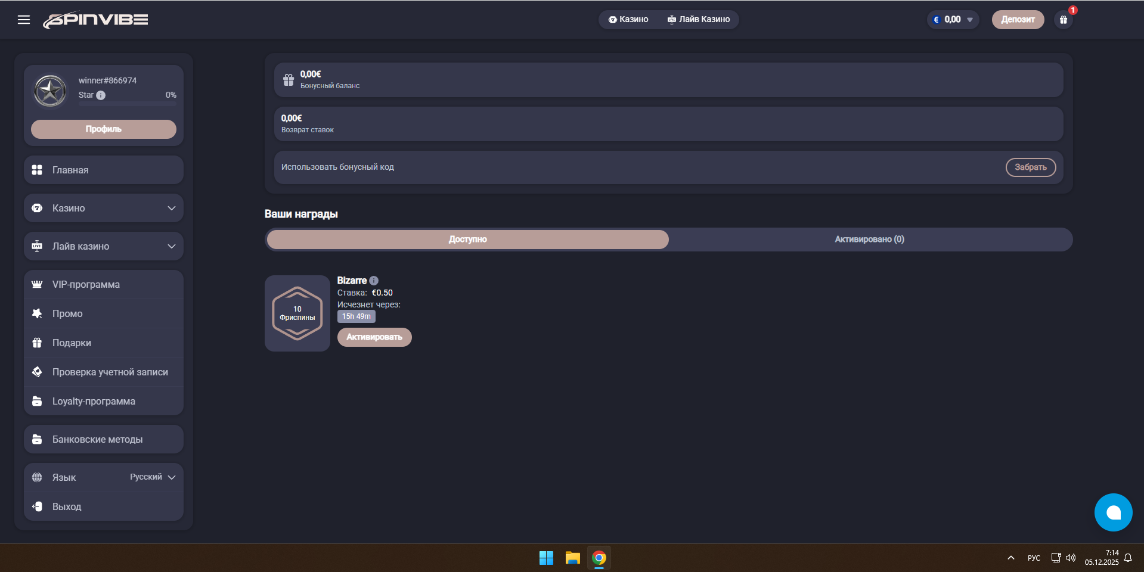1144x572 pixels.
Task: Click the SpinVibe logo
Action: 95,20
